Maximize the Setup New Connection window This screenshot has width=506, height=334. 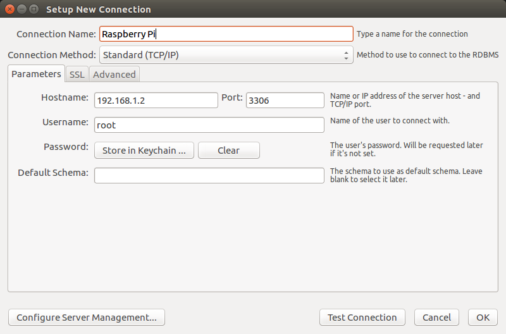[34, 9]
